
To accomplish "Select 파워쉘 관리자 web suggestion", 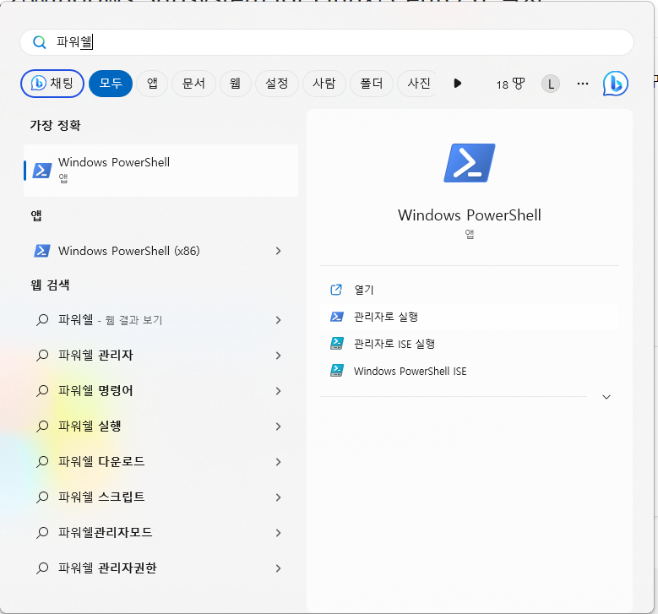I will coord(161,356).
